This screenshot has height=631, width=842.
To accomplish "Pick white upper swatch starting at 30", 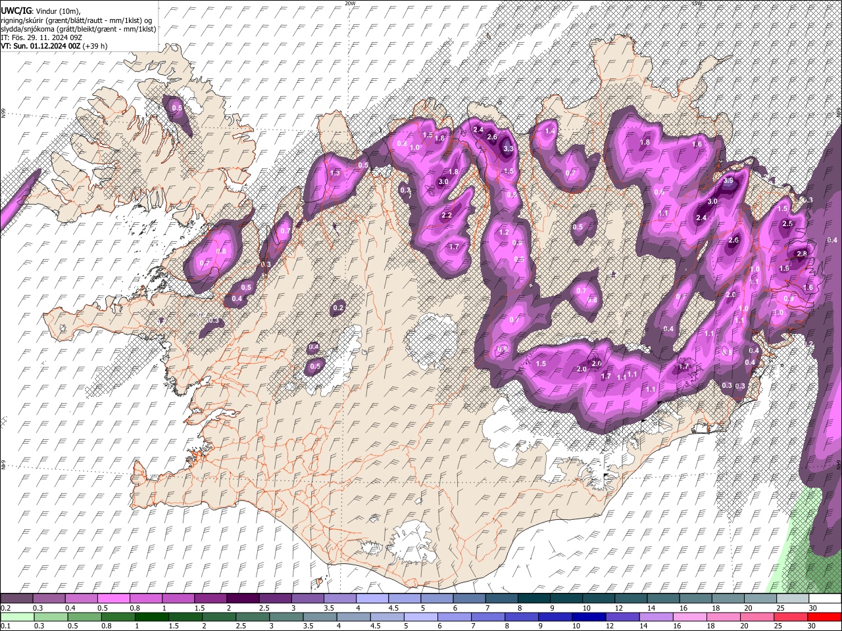I will pos(825,599).
